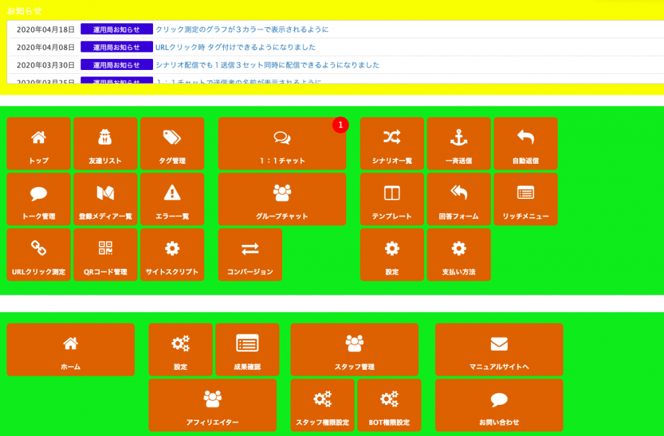Open the URLクリック時 タグ付けできるようになりました notice
Image resolution: width=664 pixels, height=436 pixels.
[235, 47]
